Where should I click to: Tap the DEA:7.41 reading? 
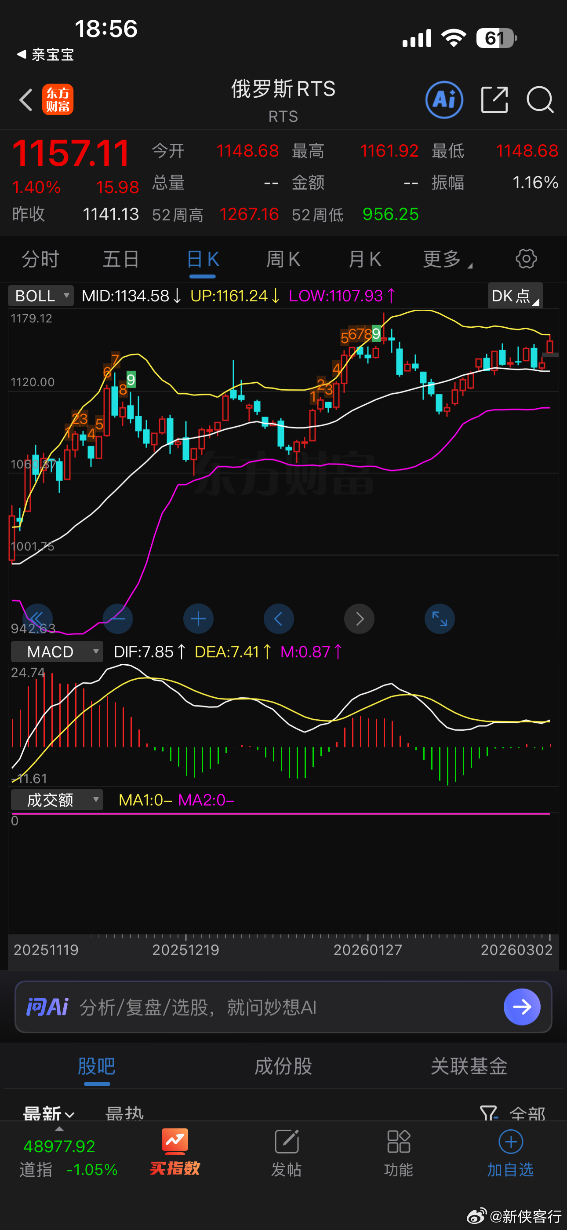(233, 651)
